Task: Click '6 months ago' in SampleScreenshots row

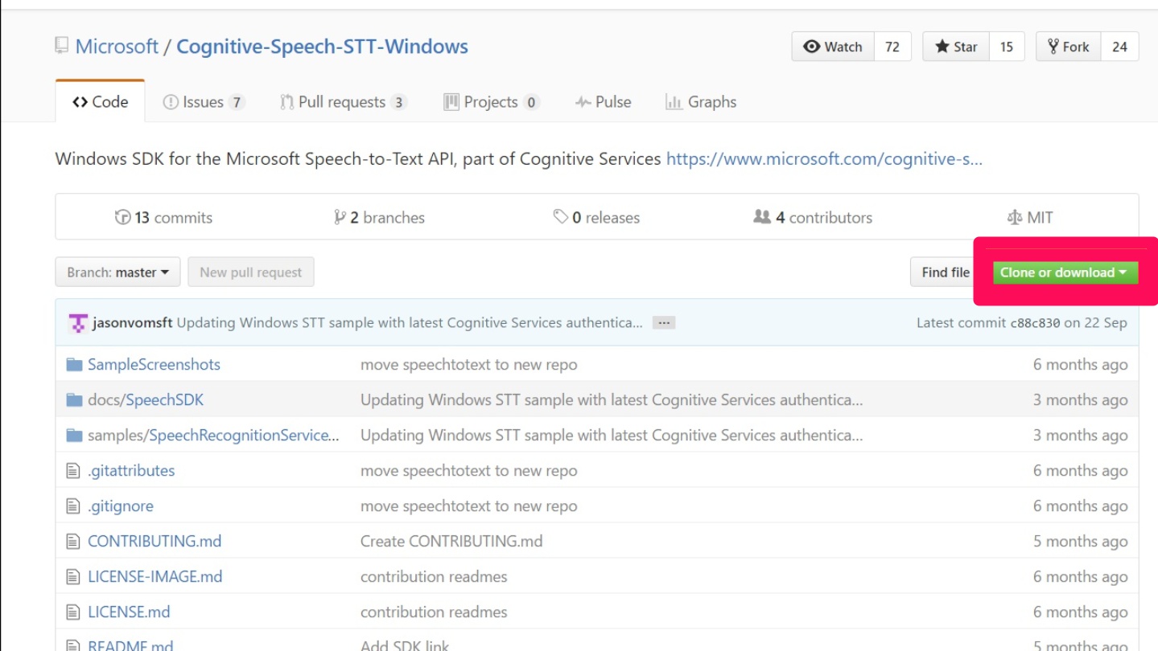Action: [x=1080, y=365]
